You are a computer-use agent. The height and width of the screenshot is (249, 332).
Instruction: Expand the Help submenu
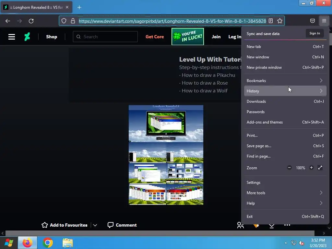pos(285,203)
